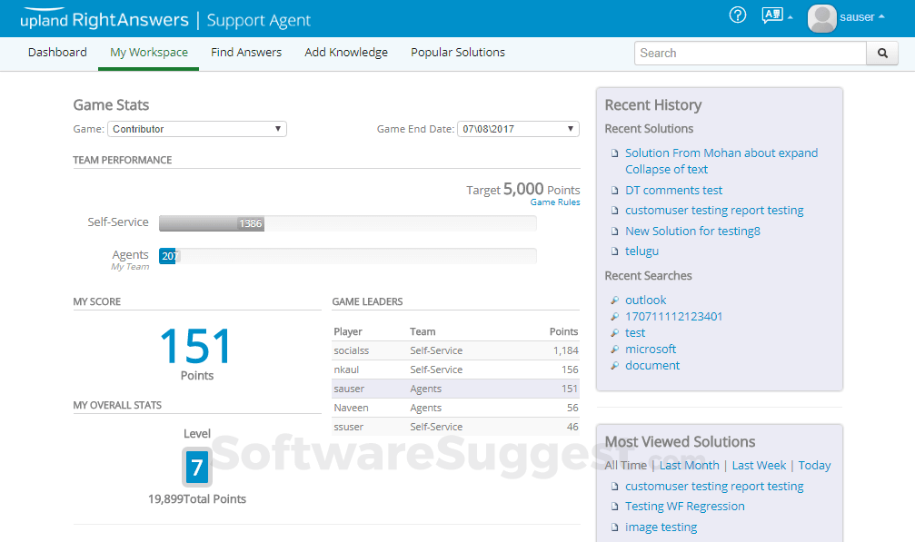
Task: Click search icon beside outlook entry
Action: tap(614, 301)
